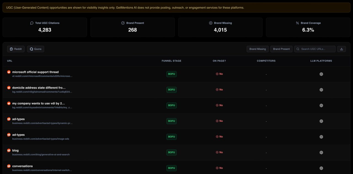This screenshot has width=353, height=174.
Task: Click BOFU badge on ad-types image-ads row
Action: pos(172,137)
